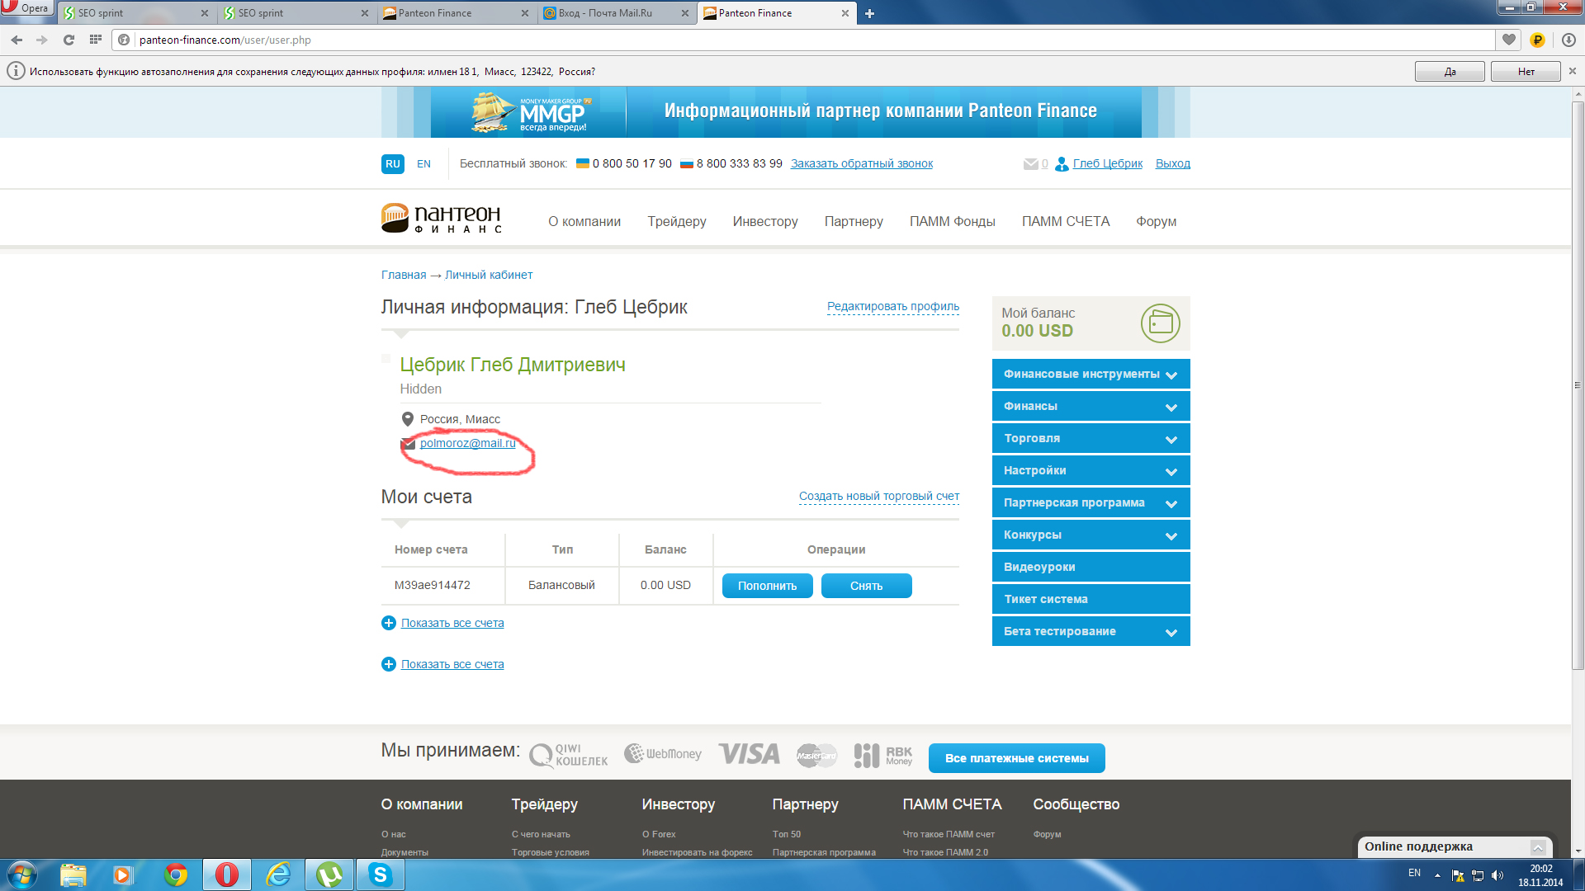Expand Бета тестирование section
This screenshot has height=891, width=1585.
pyautogui.click(x=1091, y=631)
